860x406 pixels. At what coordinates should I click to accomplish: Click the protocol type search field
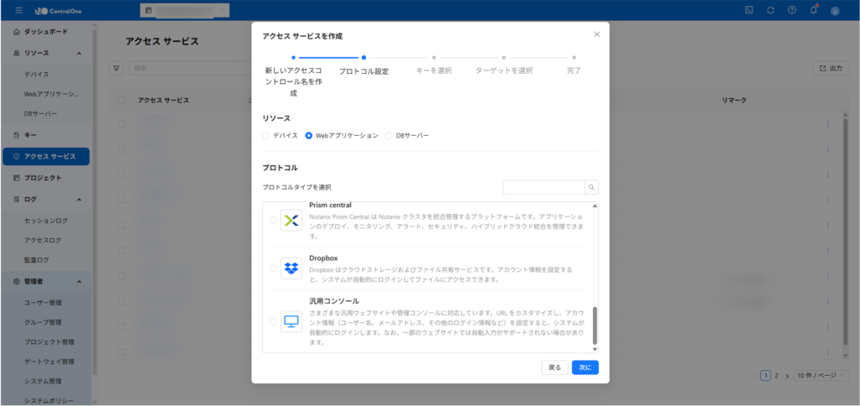point(543,188)
